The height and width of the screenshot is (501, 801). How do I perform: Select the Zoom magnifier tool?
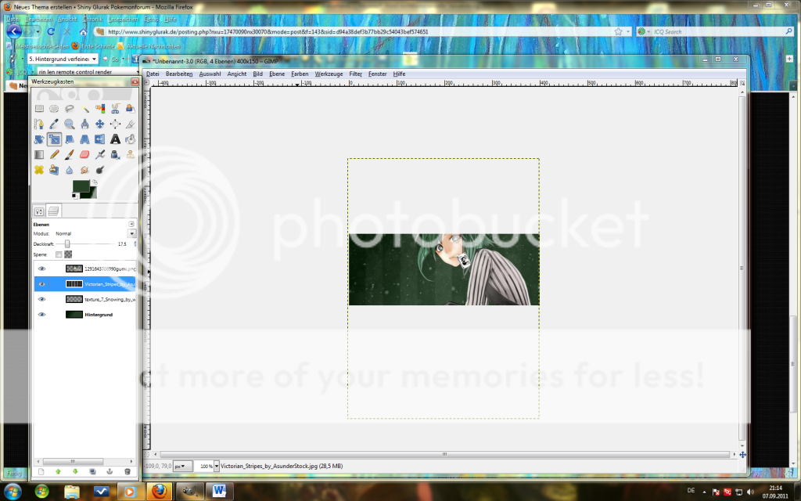[70, 124]
